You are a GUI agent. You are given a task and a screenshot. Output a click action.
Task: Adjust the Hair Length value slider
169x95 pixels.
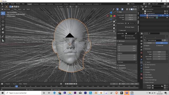(159, 57)
